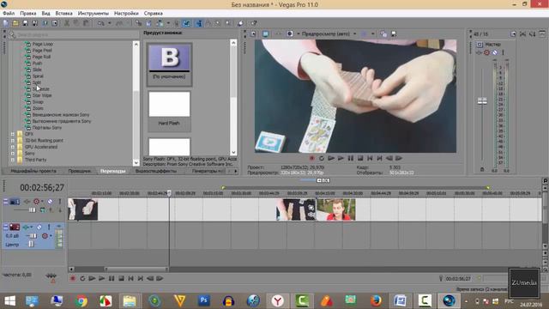Image resolution: width=549 pixels, height=309 pixels.
Task: Open the Предпросмотр (авто) quality dropdown
Action: click(x=329, y=34)
